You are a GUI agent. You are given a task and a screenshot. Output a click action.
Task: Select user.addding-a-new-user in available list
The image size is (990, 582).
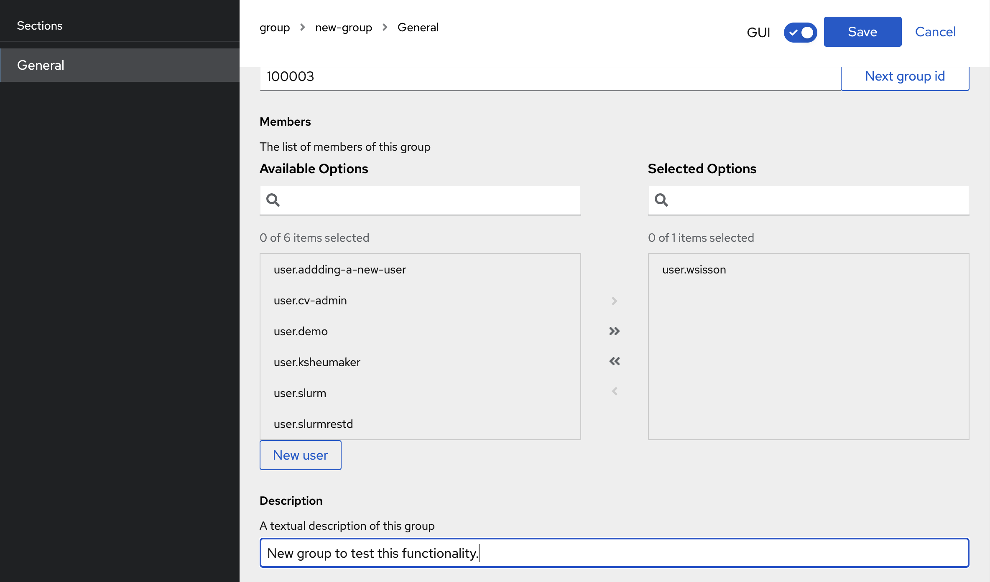(x=420, y=270)
